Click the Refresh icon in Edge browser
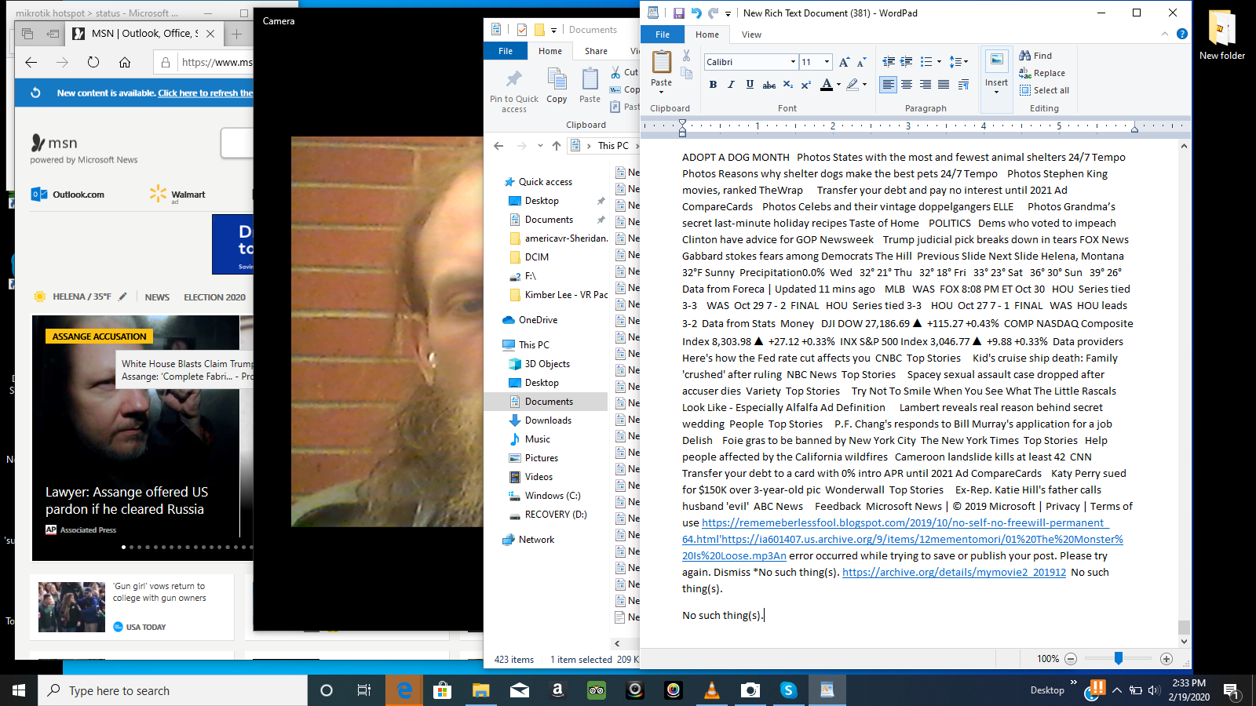Viewport: 1256px width, 706px height. click(x=93, y=63)
